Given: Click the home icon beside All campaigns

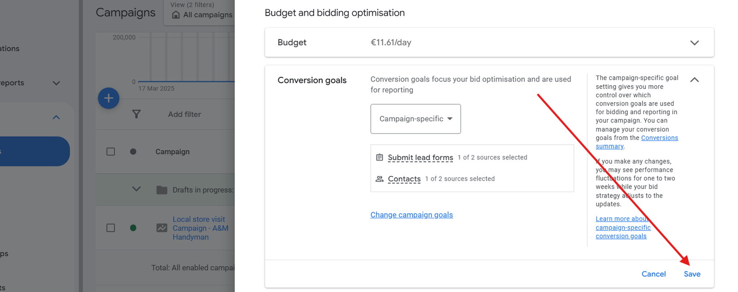Looking at the screenshot, I should pyautogui.click(x=176, y=15).
